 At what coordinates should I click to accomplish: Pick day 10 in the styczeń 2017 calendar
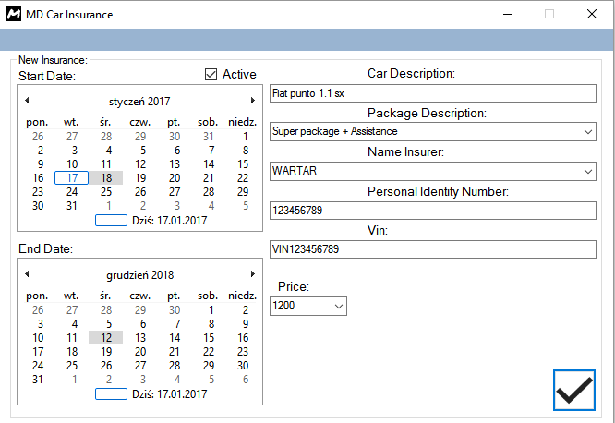[x=72, y=164]
